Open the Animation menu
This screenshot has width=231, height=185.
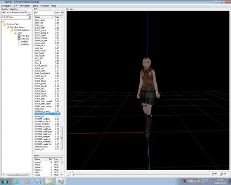[x=25, y=6]
